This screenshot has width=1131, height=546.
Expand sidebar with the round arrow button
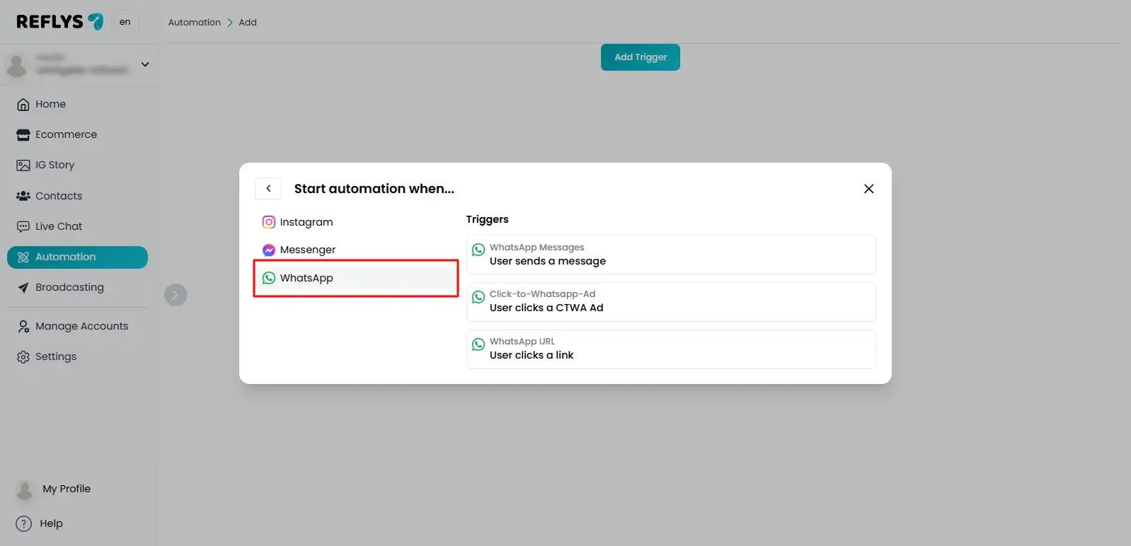click(x=176, y=295)
